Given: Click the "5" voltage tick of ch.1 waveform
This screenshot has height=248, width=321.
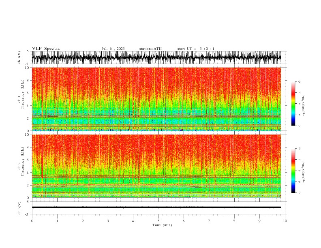Looking at the screenshot, I should (28, 51).
